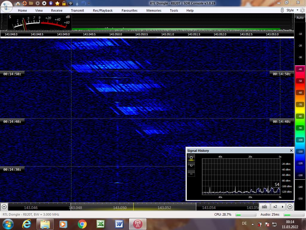Viewport: 306px width, 230px height.
Task: Open the Rec/Playback ribbon tab
Action: pyautogui.click(x=103, y=10)
